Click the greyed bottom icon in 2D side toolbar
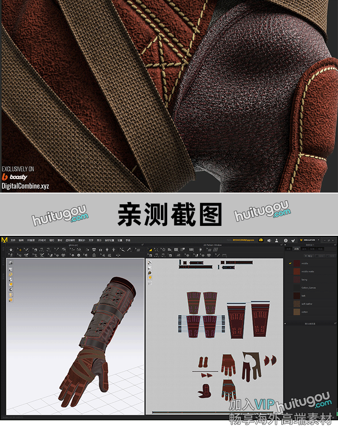Screen dimensions: 338x432 point(150,283)
